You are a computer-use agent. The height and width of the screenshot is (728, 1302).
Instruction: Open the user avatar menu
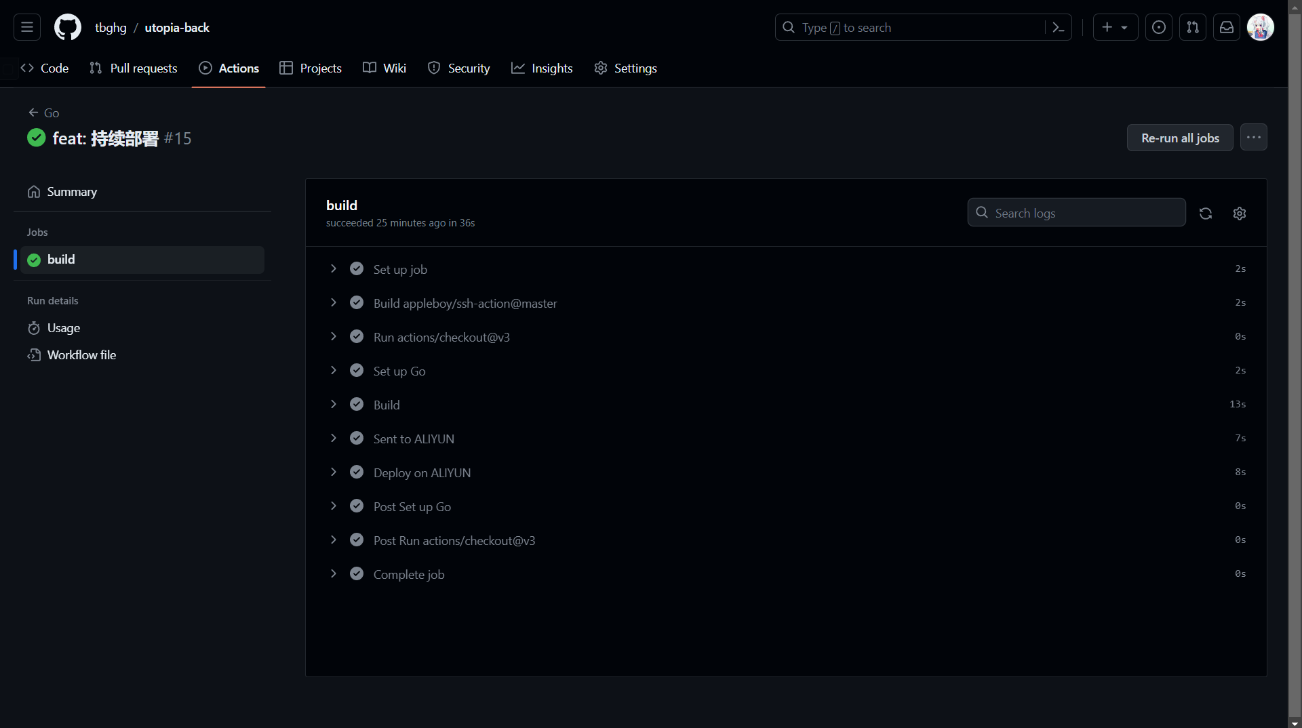1260,28
